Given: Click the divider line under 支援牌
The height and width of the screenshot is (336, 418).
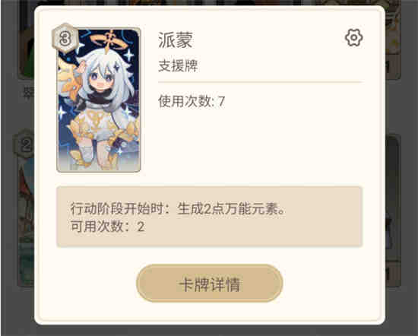Looking at the screenshot, I should pos(260,82).
